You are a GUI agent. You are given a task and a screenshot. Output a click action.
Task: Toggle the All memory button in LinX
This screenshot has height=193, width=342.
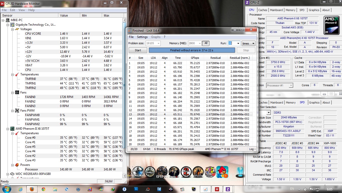tap(206, 43)
